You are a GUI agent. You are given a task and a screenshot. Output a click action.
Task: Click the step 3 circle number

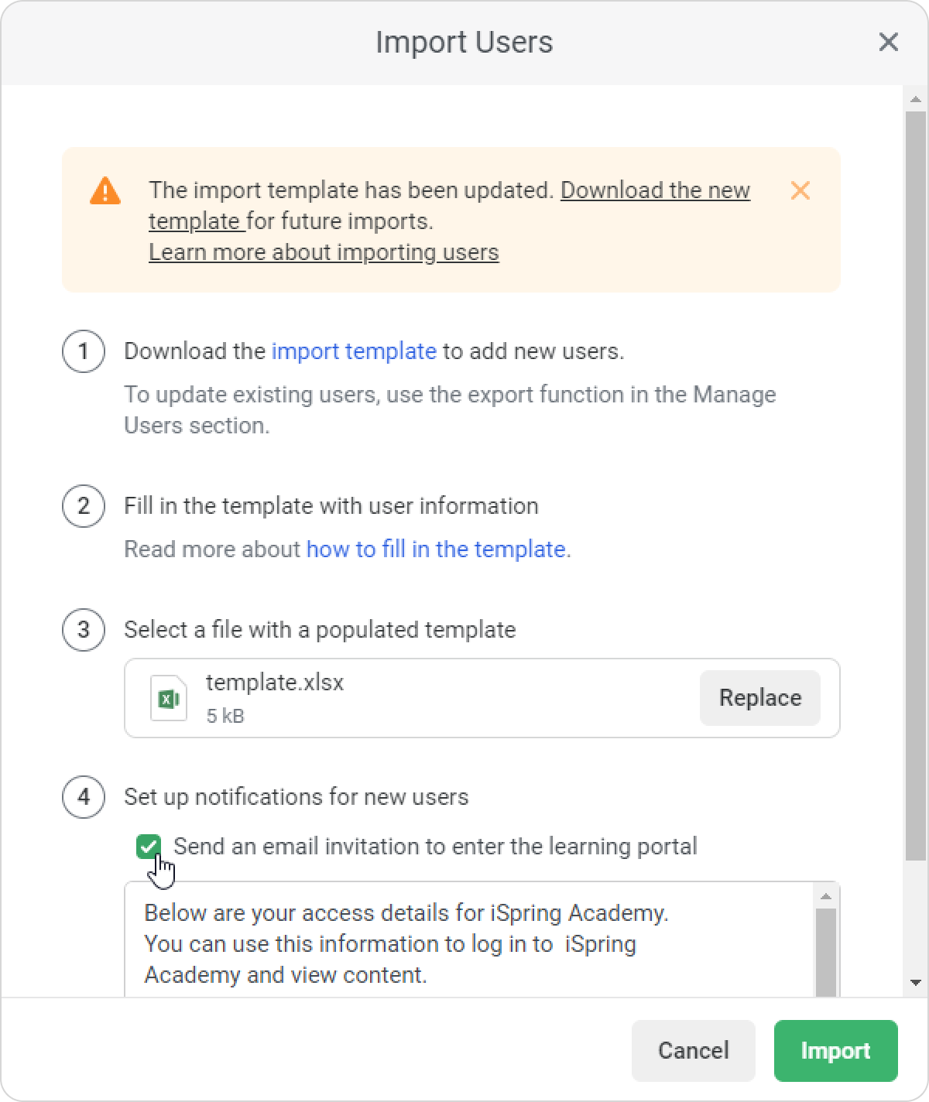[x=84, y=629]
